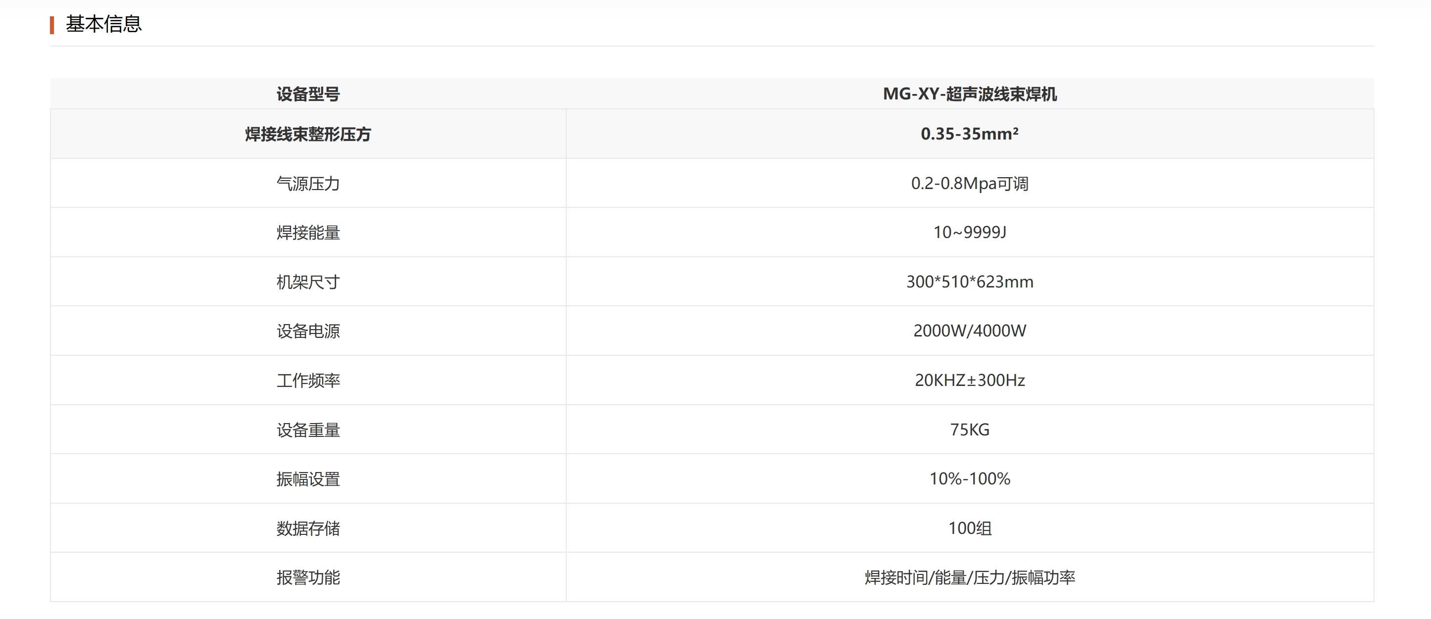Select the 0.2-0.8Mpa可调 value

(x=972, y=183)
